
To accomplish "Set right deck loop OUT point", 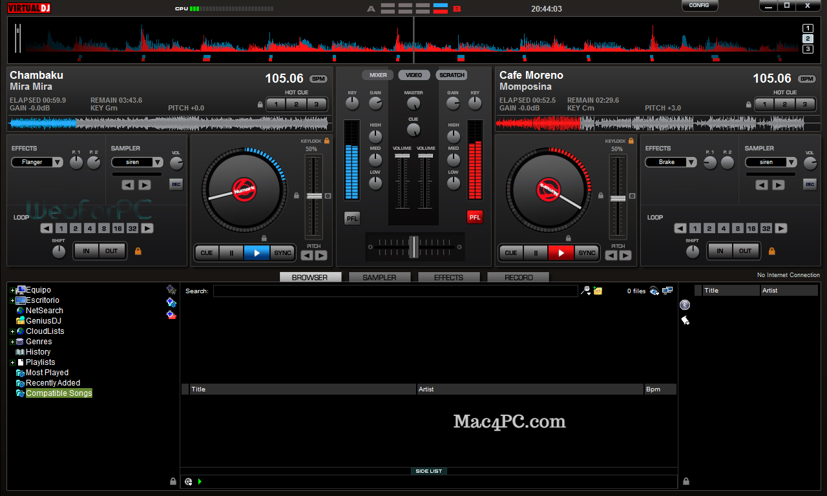I will tap(746, 251).
